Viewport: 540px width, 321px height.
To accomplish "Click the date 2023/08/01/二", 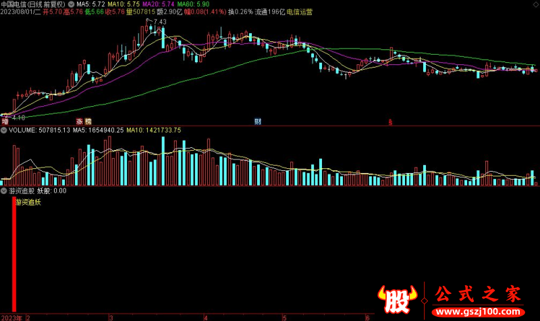I will click(x=21, y=12).
